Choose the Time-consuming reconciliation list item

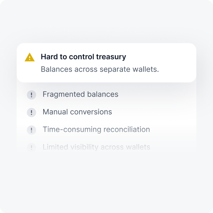(x=96, y=129)
